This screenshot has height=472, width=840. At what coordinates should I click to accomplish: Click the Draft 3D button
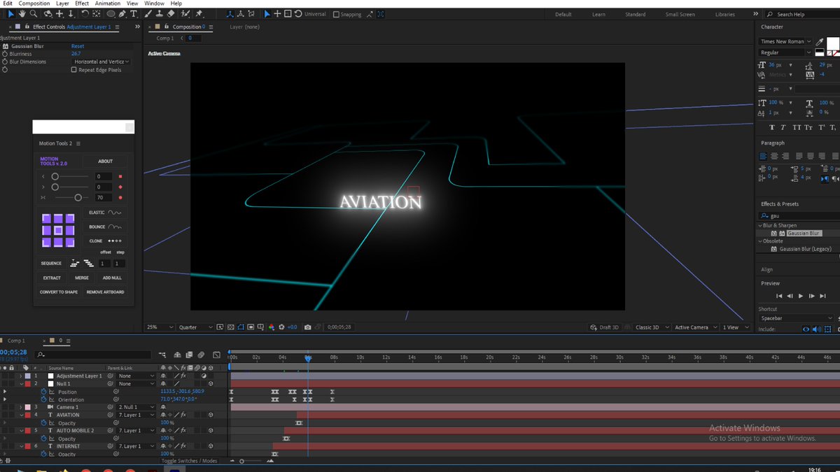[x=605, y=327]
